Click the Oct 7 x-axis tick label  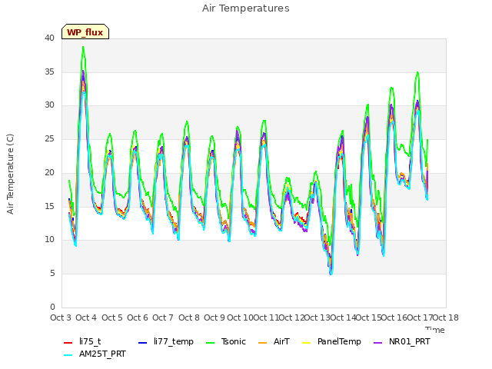(x=163, y=317)
